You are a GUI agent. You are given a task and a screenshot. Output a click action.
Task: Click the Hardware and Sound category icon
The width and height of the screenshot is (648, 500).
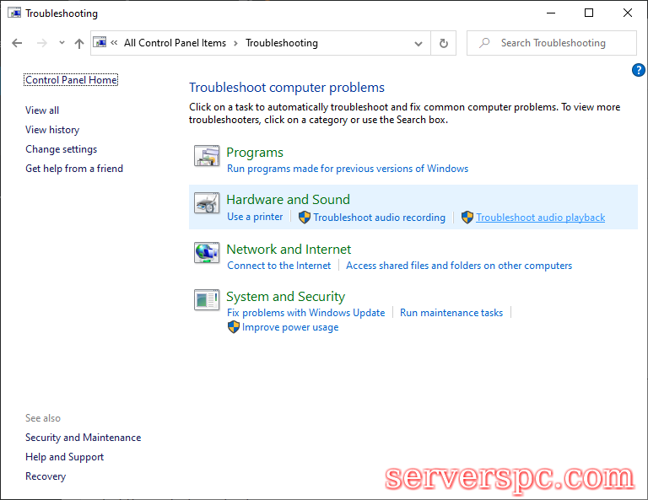[207, 204]
